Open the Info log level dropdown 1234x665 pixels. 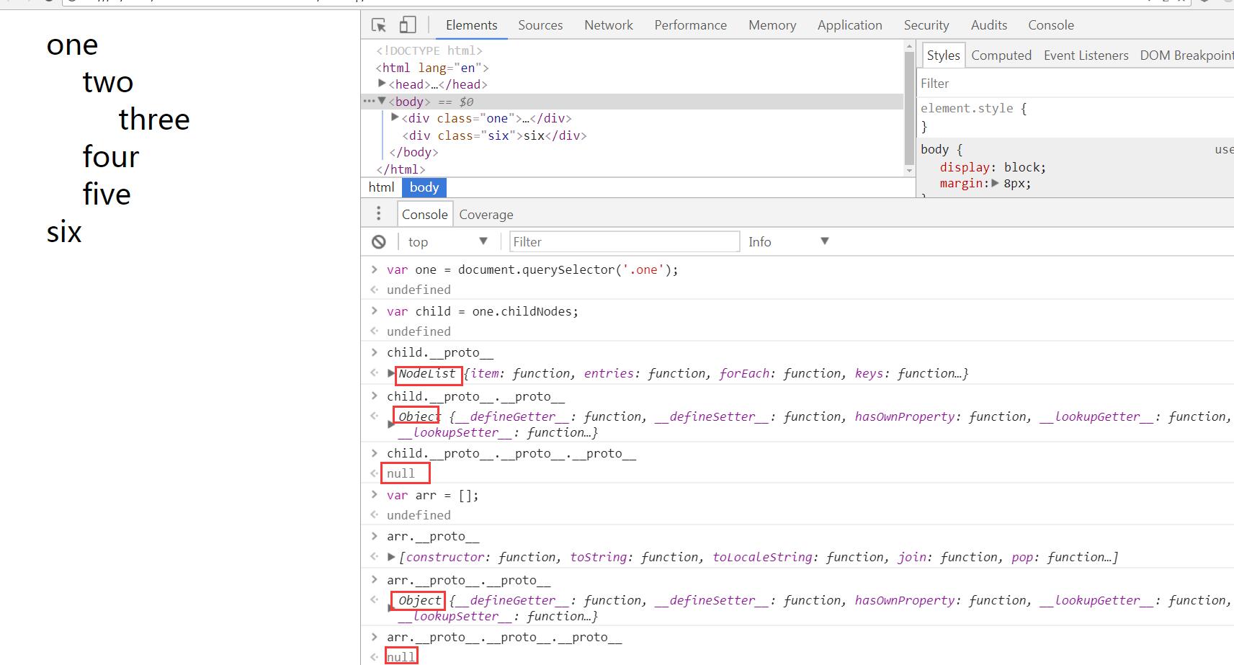pyautogui.click(x=789, y=242)
